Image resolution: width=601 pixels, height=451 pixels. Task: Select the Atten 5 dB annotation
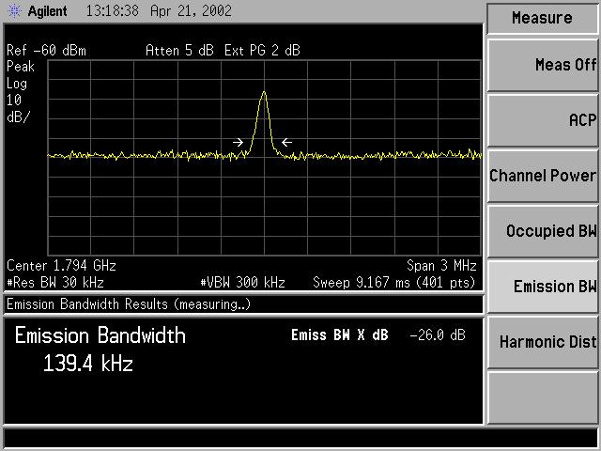click(178, 51)
